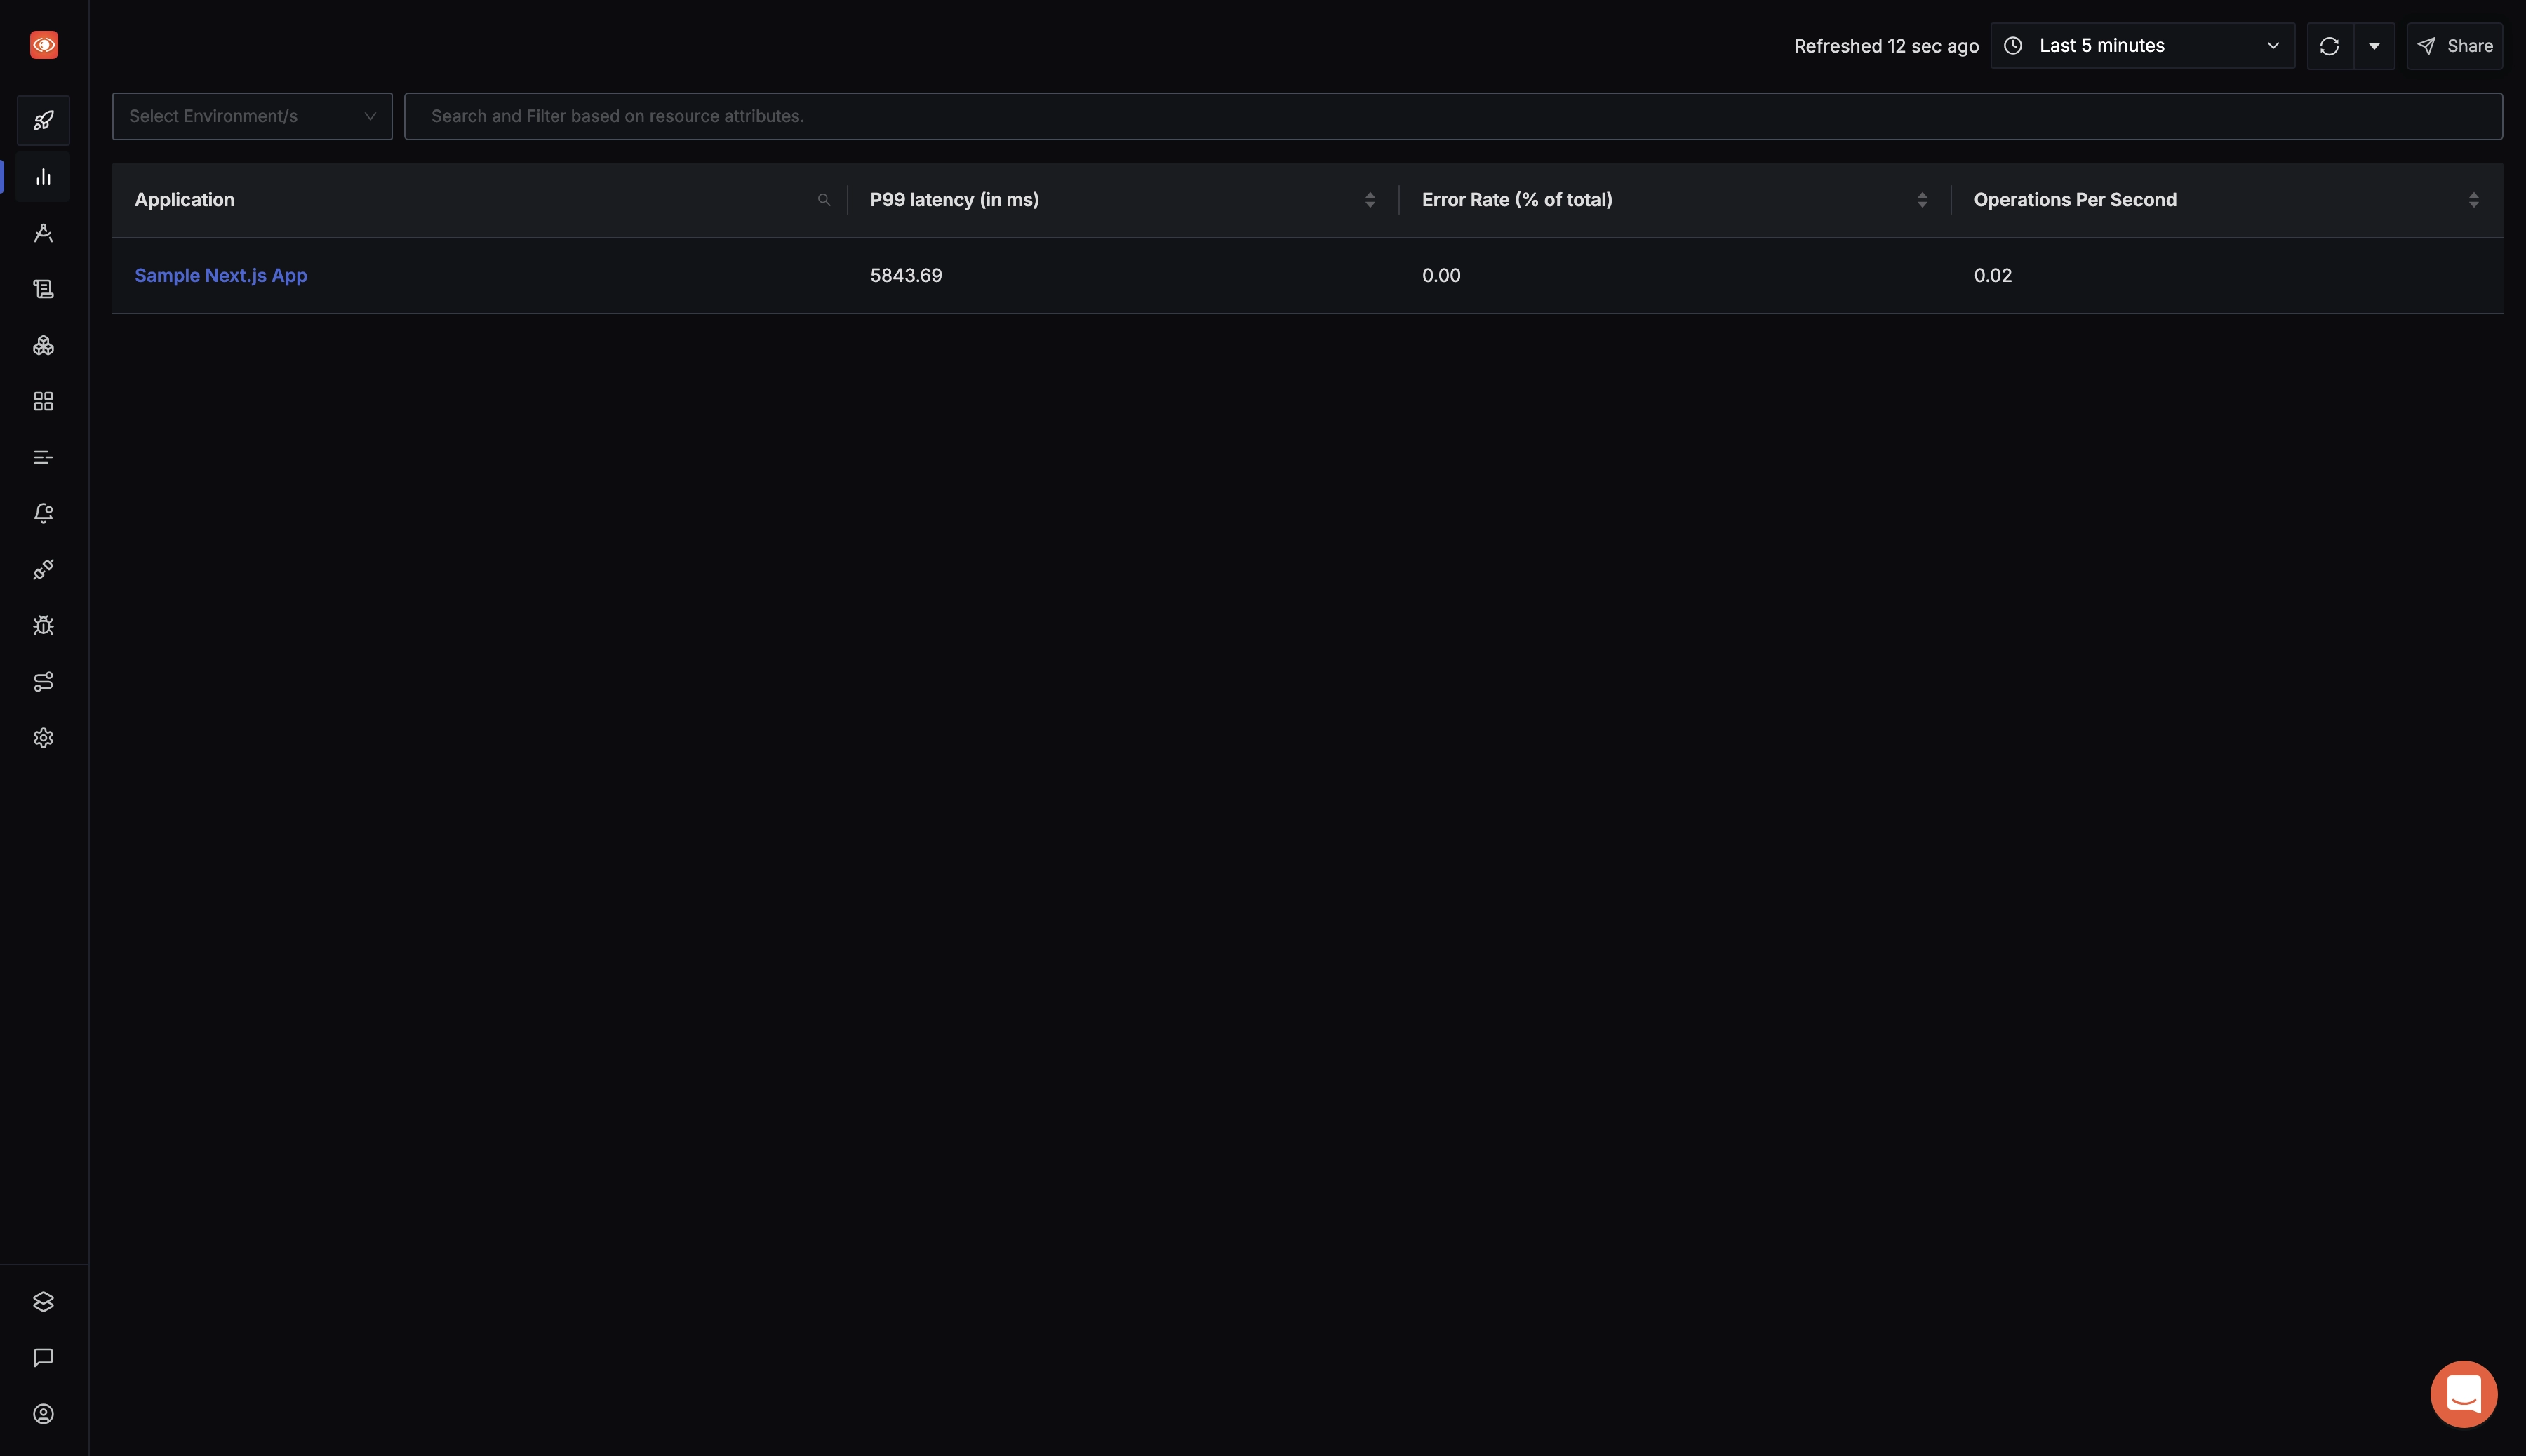Click the 5843.69 latency cell
This screenshot has width=2526, height=1456.
907,275
